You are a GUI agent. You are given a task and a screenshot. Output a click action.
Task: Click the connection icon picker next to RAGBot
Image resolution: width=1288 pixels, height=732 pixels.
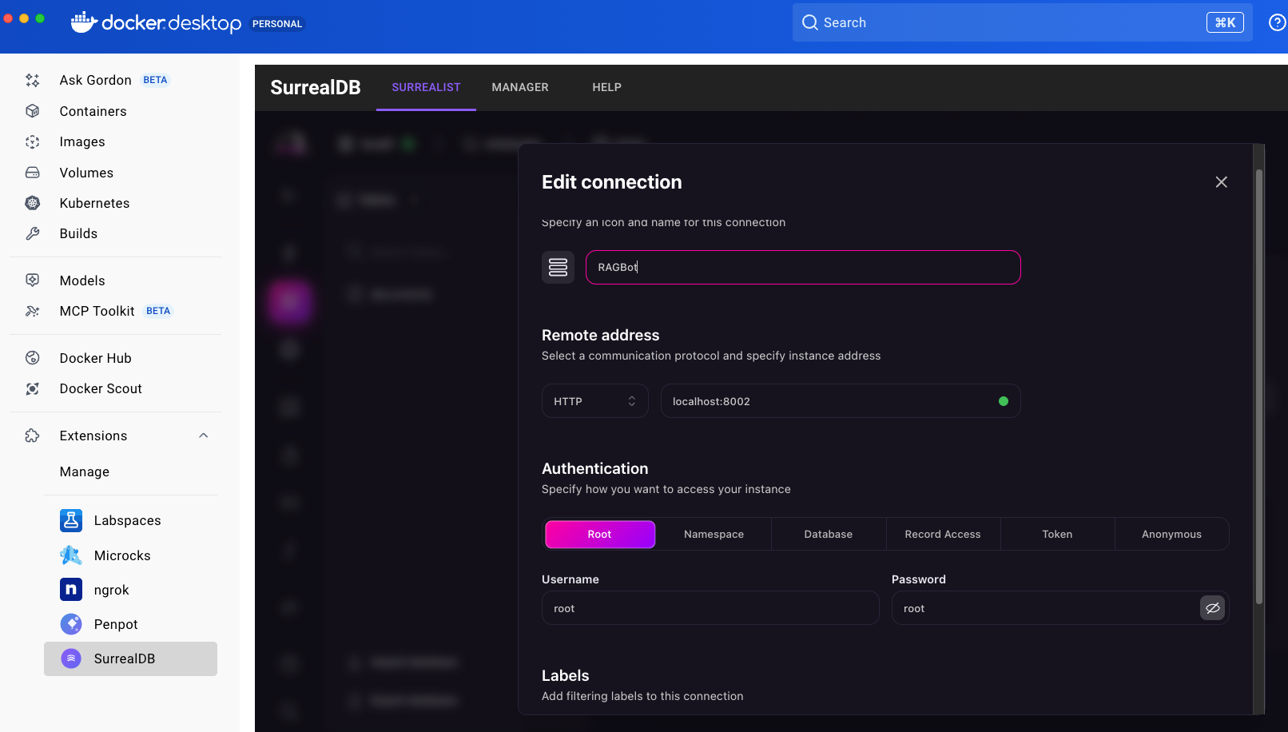tap(558, 267)
